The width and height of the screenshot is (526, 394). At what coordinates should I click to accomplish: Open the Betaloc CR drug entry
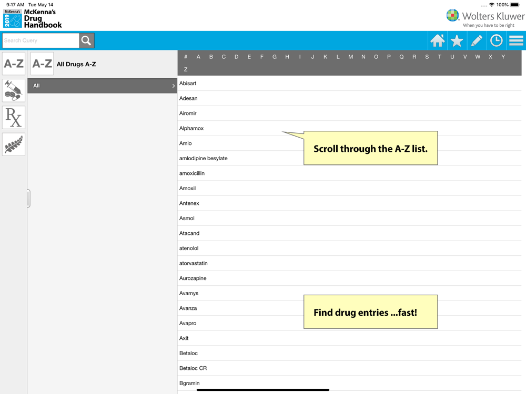pyautogui.click(x=349, y=368)
